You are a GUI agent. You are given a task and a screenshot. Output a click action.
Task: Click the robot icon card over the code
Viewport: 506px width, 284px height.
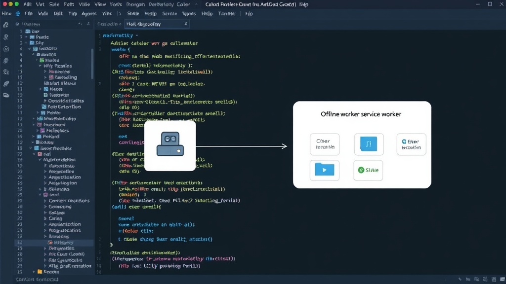(x=170, y=146)
